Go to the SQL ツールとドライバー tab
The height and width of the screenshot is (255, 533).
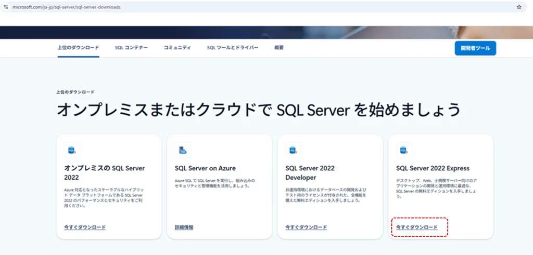point(232,48)
